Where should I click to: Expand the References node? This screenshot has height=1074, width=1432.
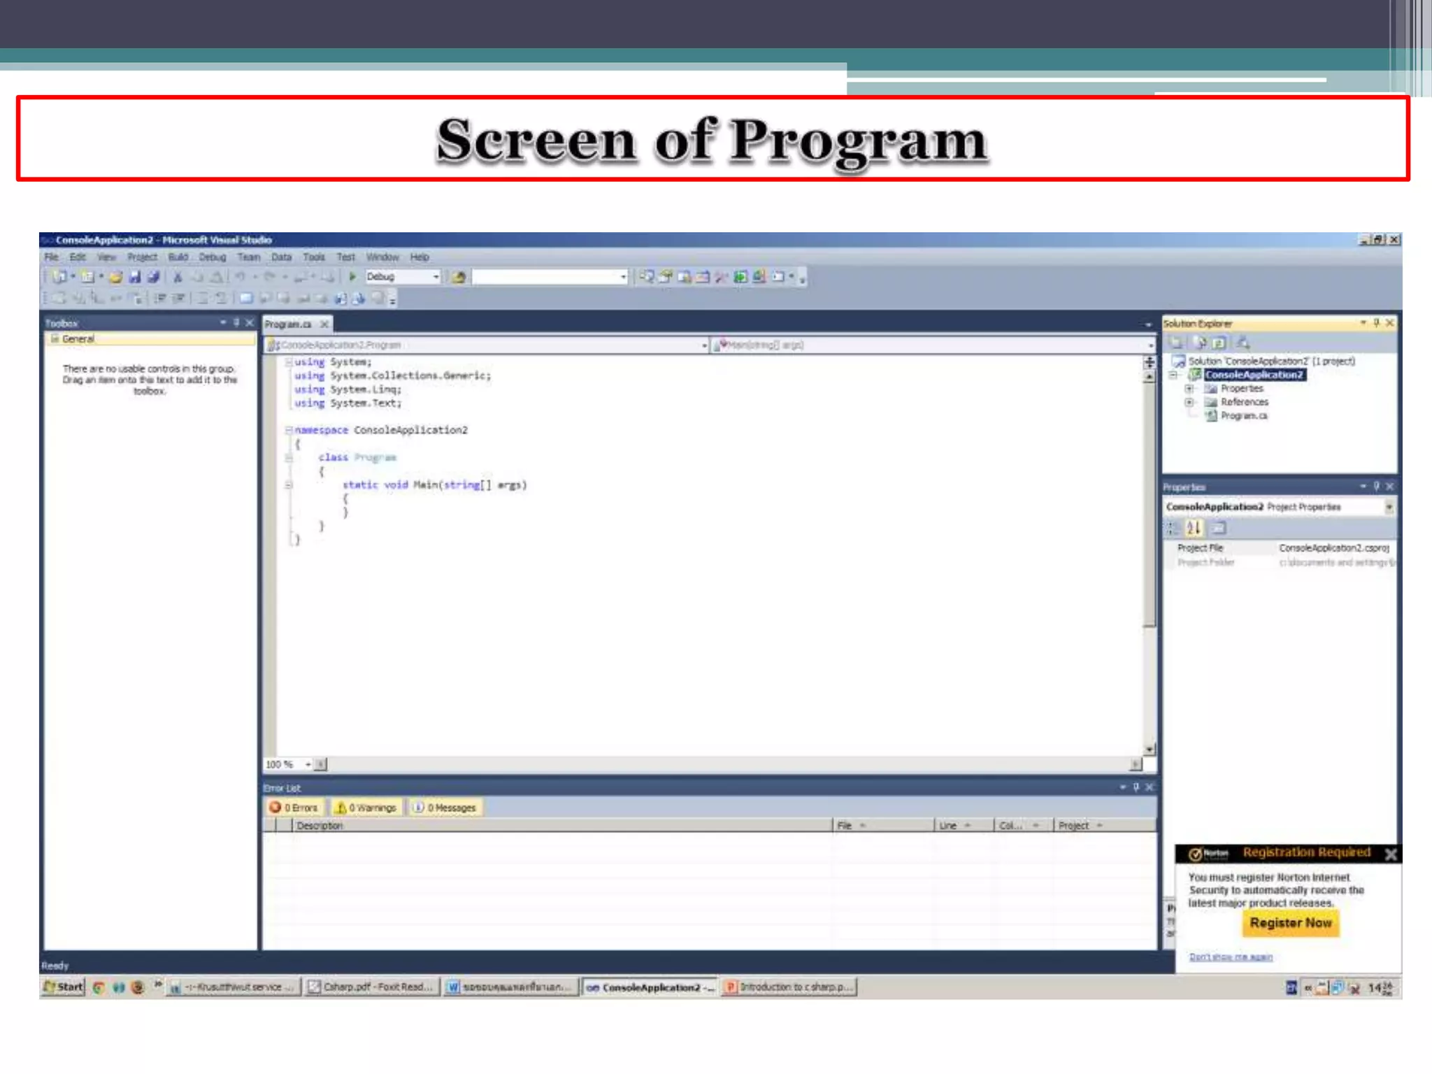1189,402
